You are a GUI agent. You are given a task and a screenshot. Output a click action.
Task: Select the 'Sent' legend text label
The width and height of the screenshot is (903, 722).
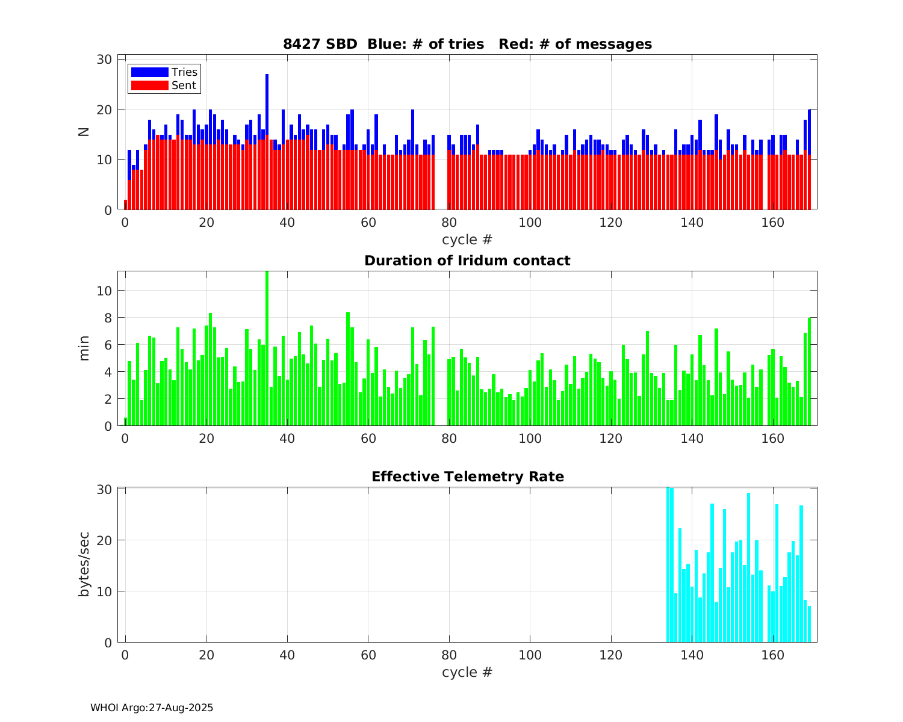[x=184, y=85]
